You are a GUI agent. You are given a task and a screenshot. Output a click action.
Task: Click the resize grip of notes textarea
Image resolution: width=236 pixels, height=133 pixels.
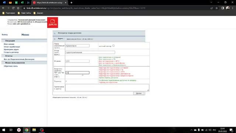148,90
